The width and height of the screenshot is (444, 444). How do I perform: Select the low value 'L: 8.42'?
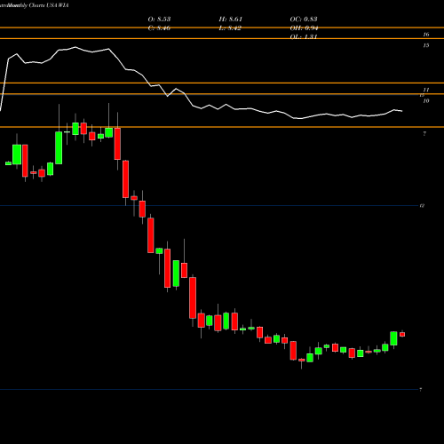tap(230, 28)
